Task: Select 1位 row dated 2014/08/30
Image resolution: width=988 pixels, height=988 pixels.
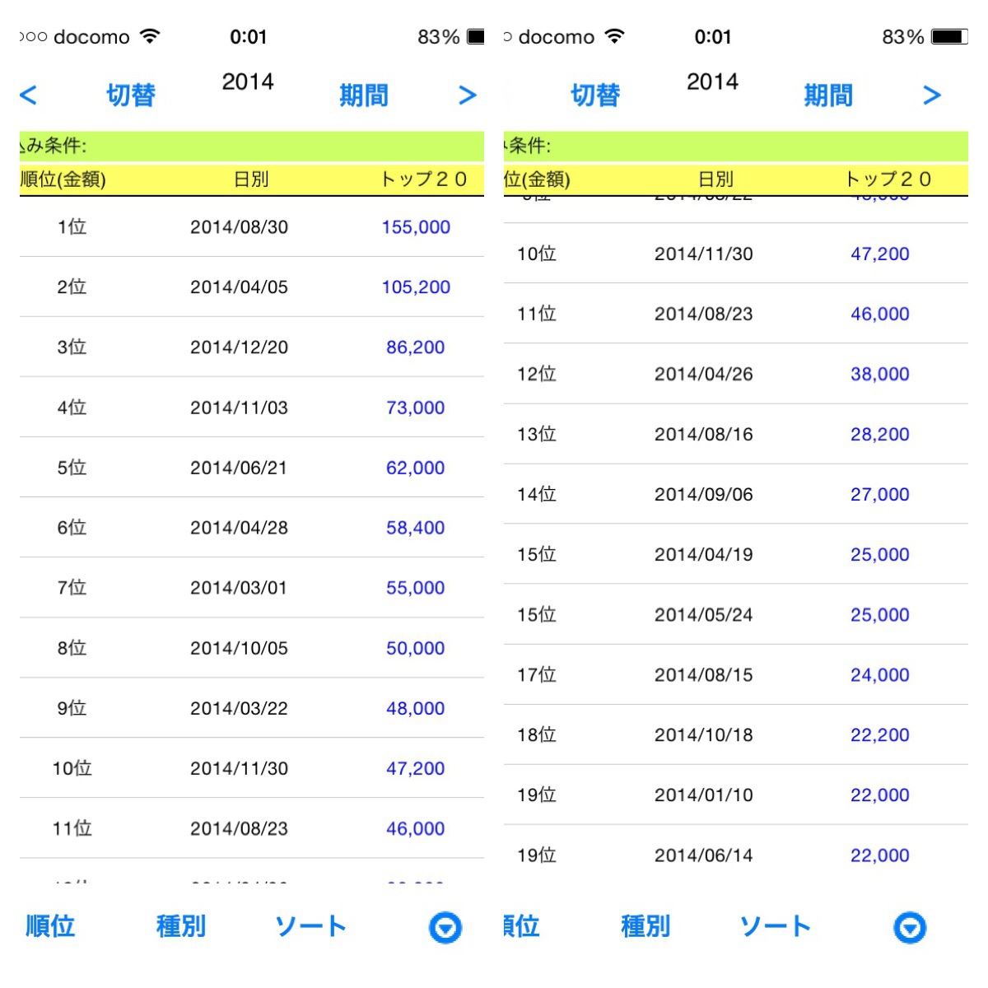Action: (x=252, y=227)
